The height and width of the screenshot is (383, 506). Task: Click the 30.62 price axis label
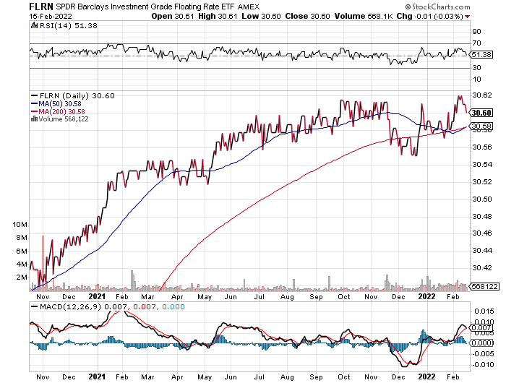(x=482, y=95)
